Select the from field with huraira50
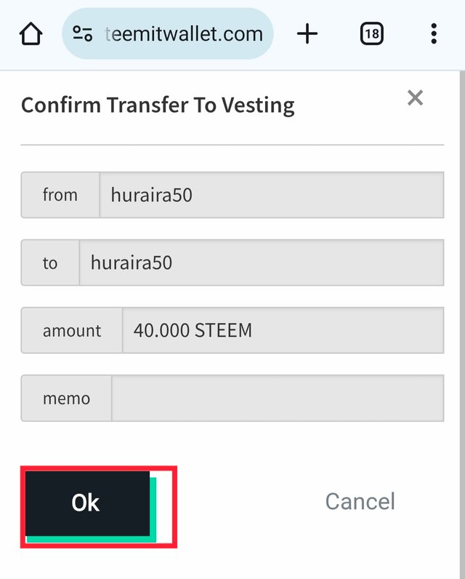 coord(272,195)
